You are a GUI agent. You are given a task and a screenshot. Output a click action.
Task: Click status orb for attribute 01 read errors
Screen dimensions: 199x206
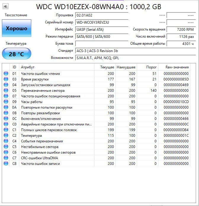coord(6,74)
